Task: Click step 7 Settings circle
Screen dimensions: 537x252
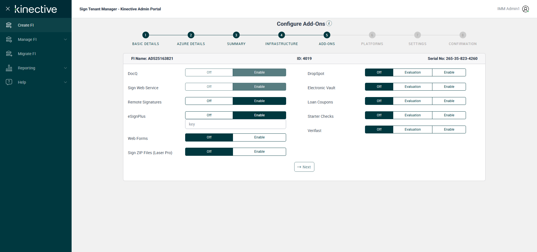Action: pos(417,35)
